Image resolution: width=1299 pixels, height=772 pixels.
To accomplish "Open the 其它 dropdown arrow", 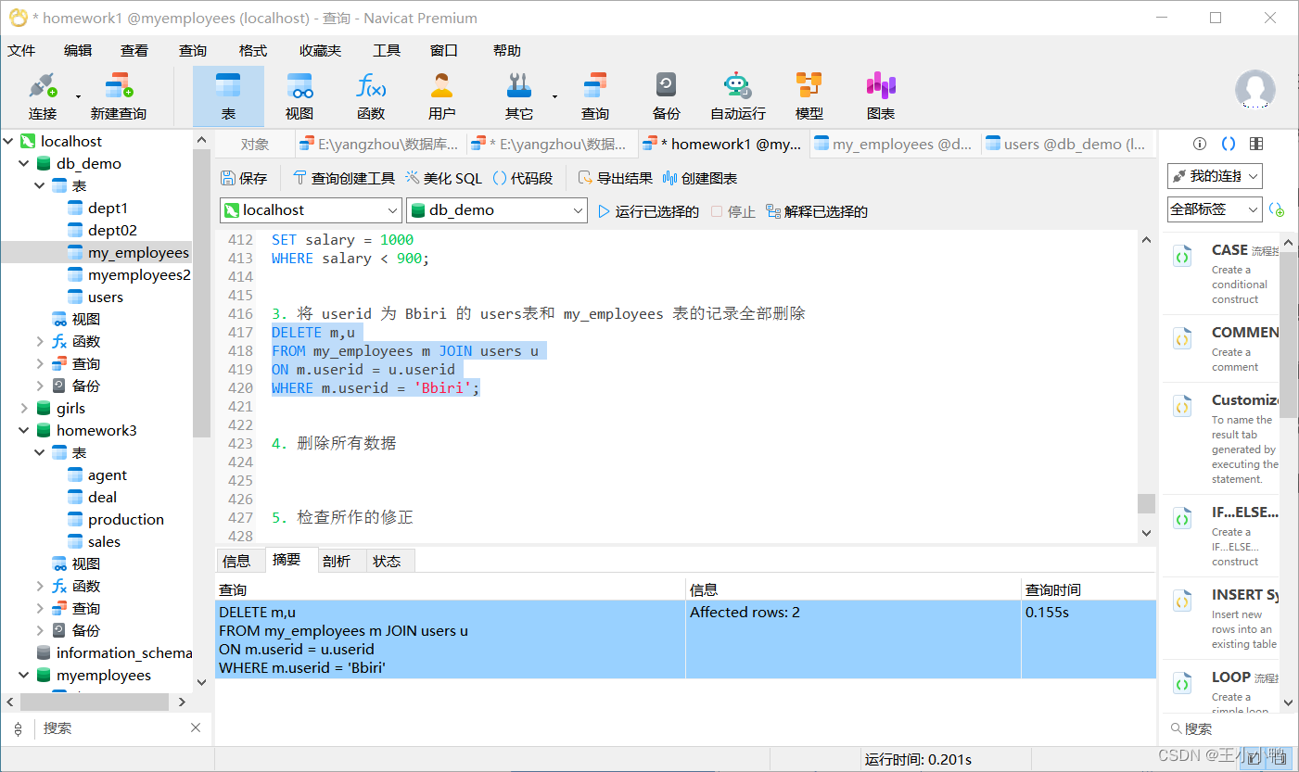I will 554,96.
